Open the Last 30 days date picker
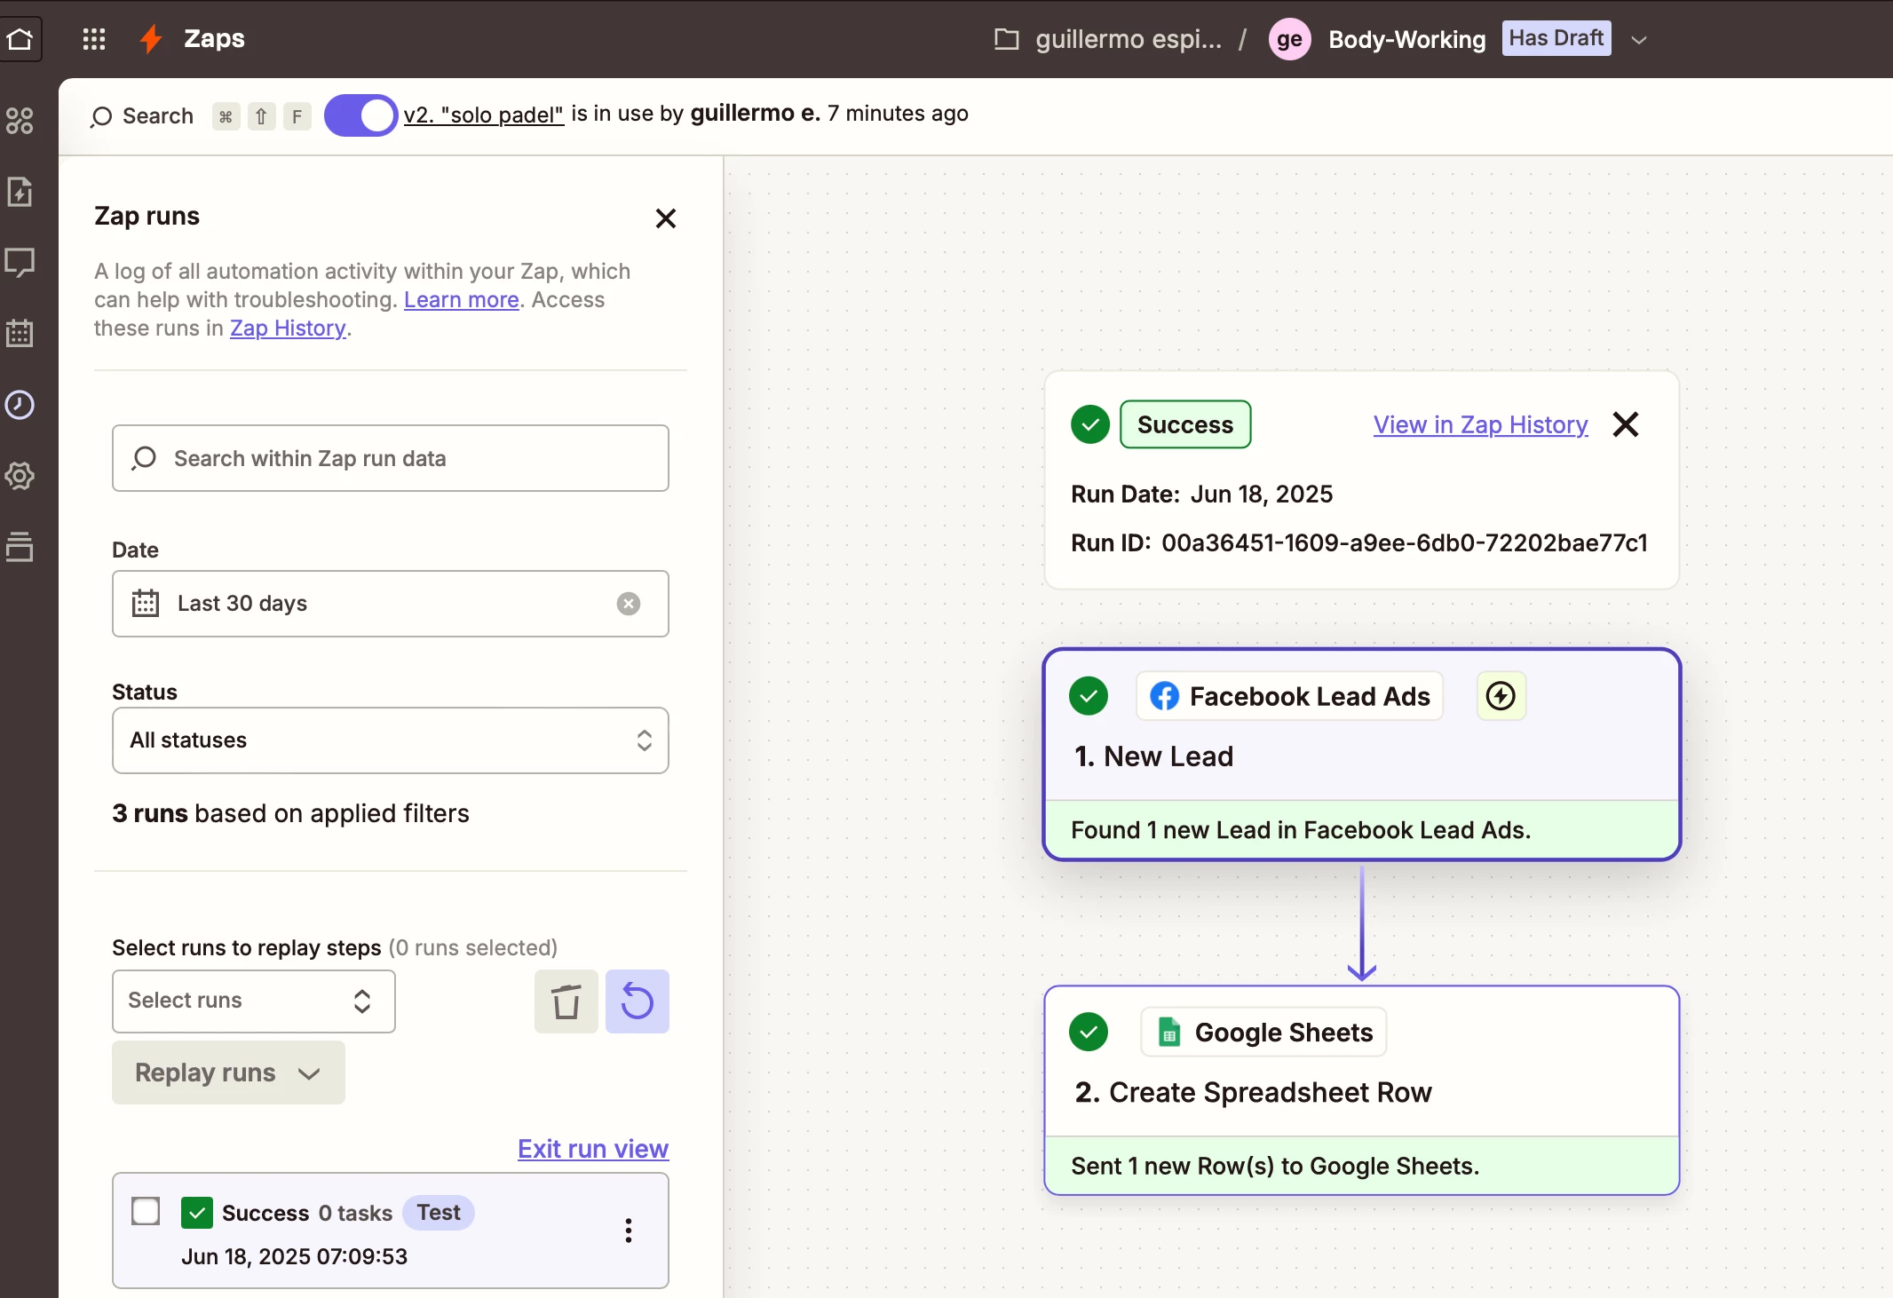 coord(391,604)
